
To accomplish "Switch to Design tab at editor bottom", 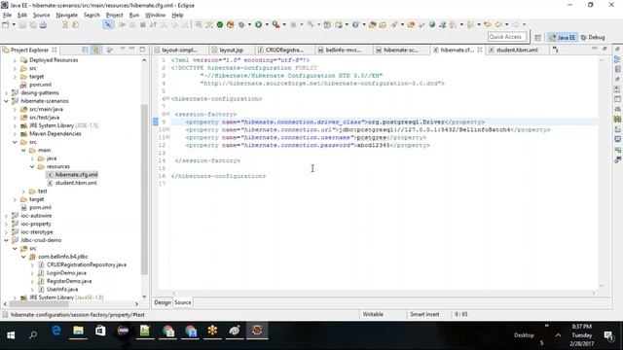I will pyautogui.click(x=163, y=302).
